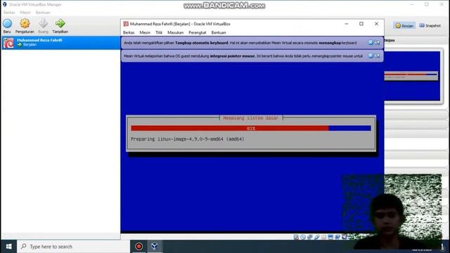450x253 pixels.
Task: Click VirtualBox icon in VM window title bar
Action: (x=126, y=24)
